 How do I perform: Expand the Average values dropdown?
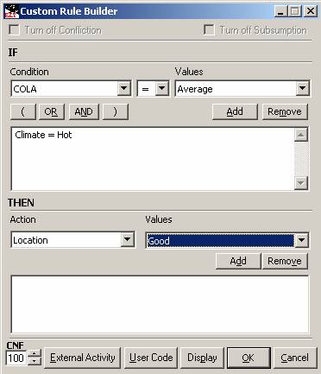tap(302, 88)
